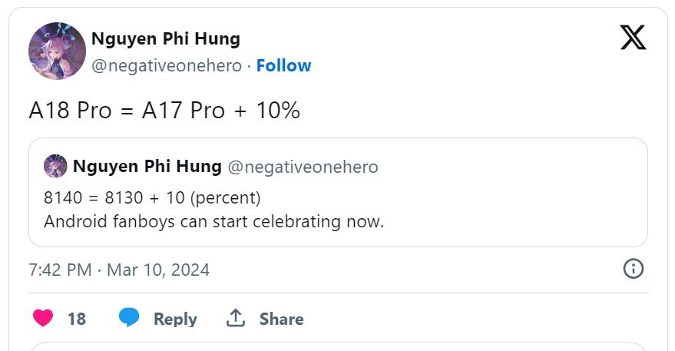Click the share upload arrow icon
This screenshot has height=351, width=675.
(x=236, y=318)
